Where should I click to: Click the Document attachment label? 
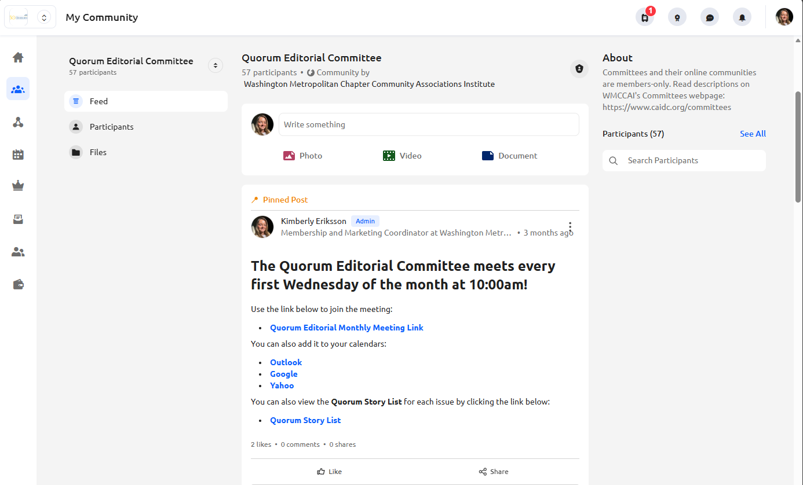(518, 156)
